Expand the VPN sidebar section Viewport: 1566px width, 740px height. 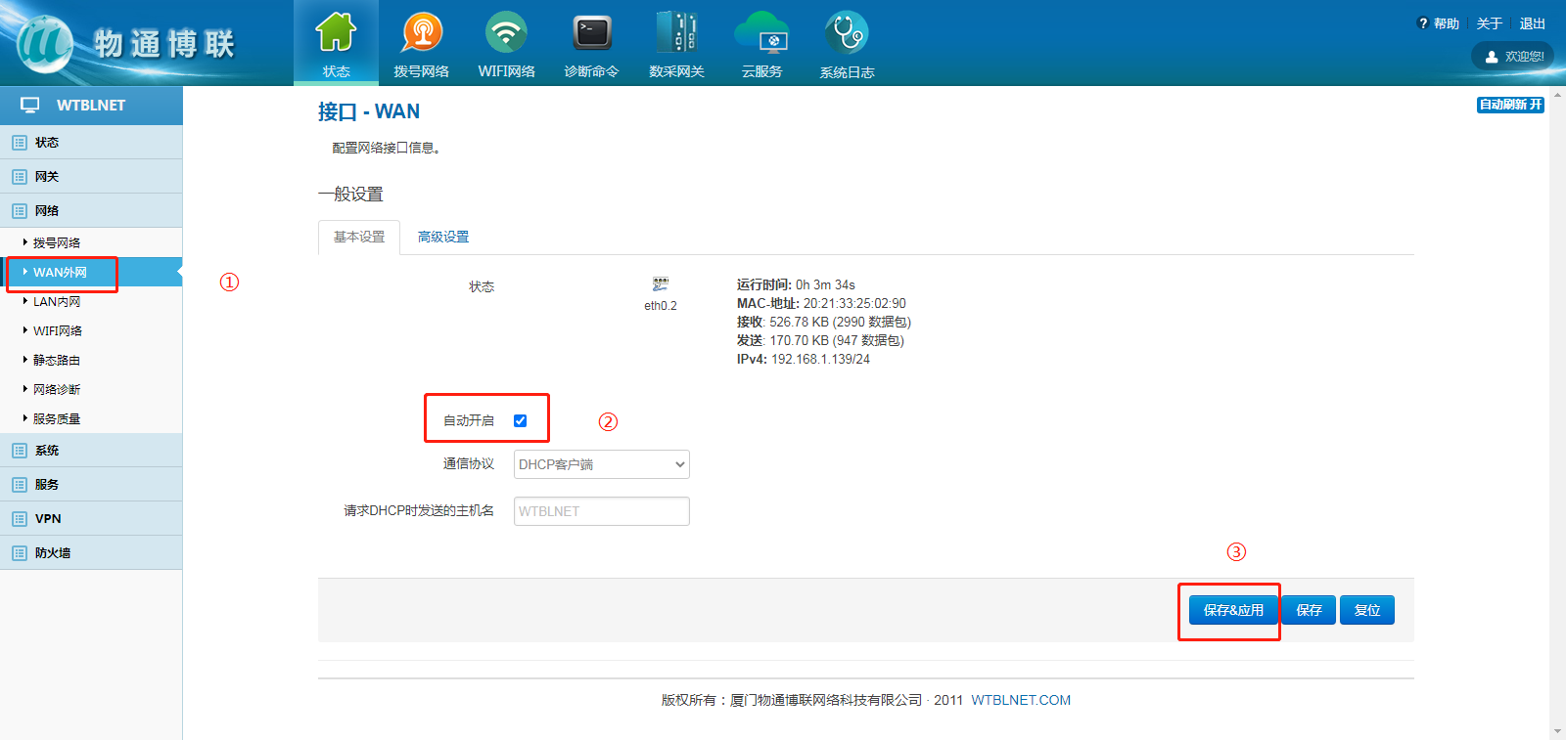pyautogui.click(x=91, y=519)
